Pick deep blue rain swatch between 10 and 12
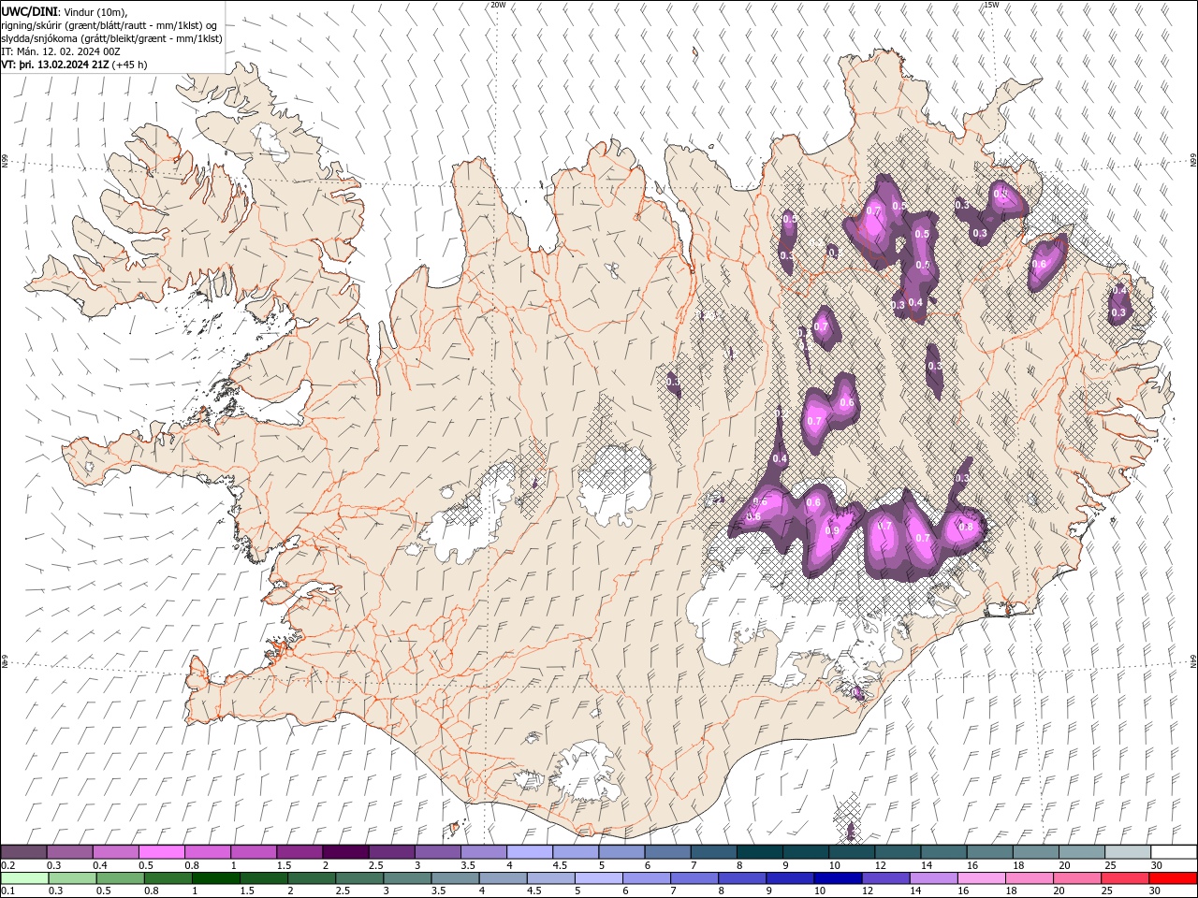1198x898 pixels. coord(837,878)
